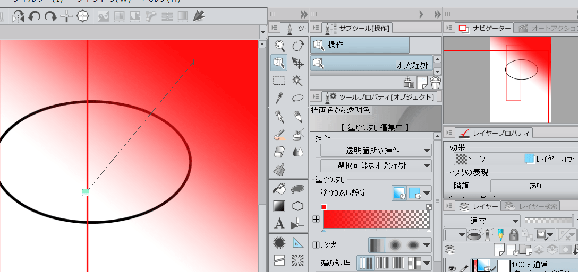This screenshot has width=578, height=272.
Task: Open 通常 blending mode dropdown
Action: pos(482,221)
